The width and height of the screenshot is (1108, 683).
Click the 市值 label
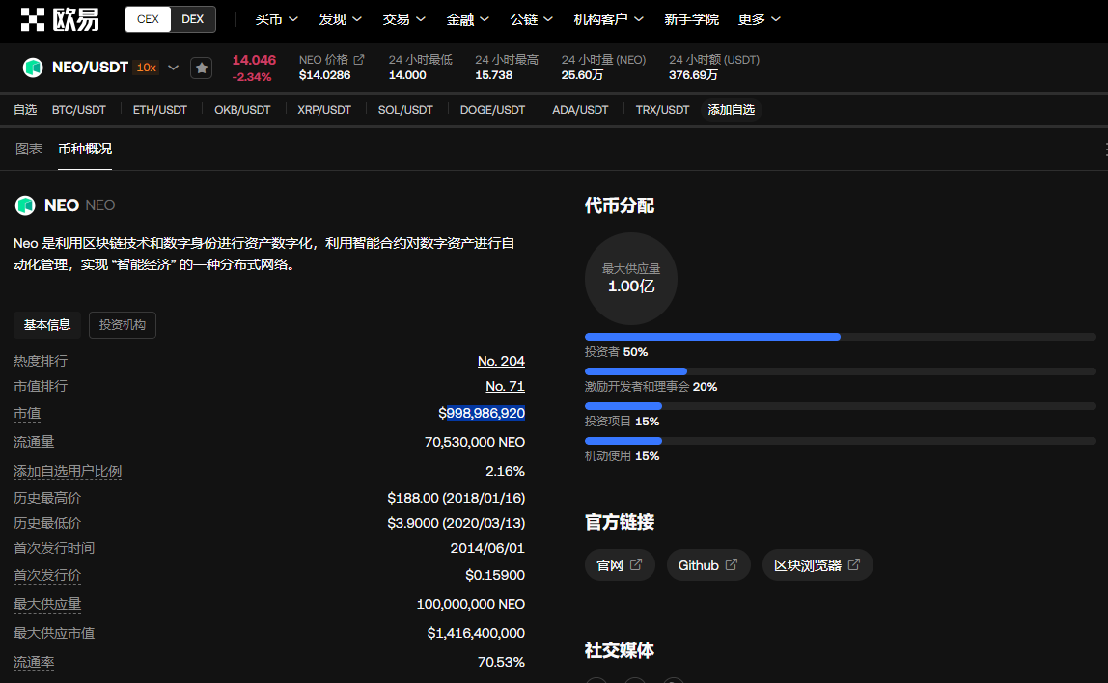coord(27,414)
